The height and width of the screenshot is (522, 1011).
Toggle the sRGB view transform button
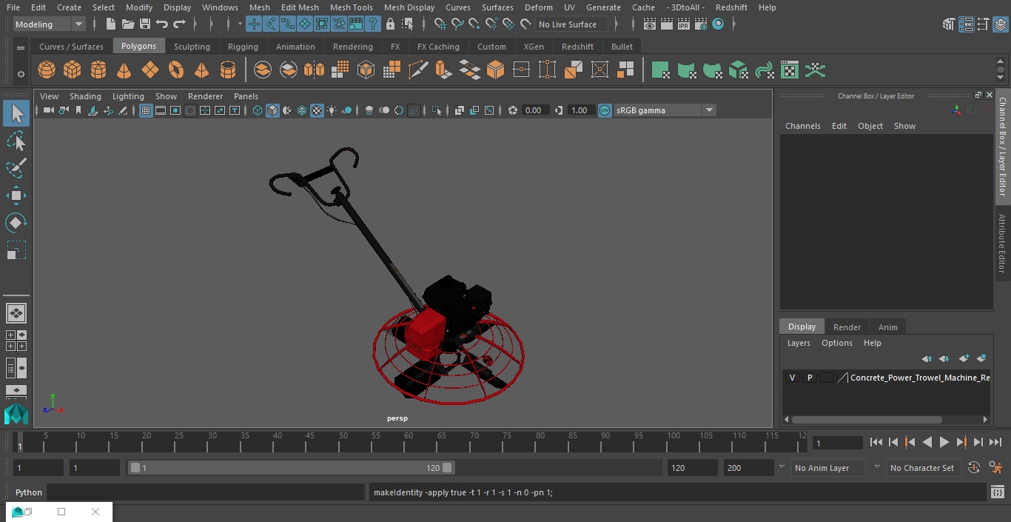point(605,110)
